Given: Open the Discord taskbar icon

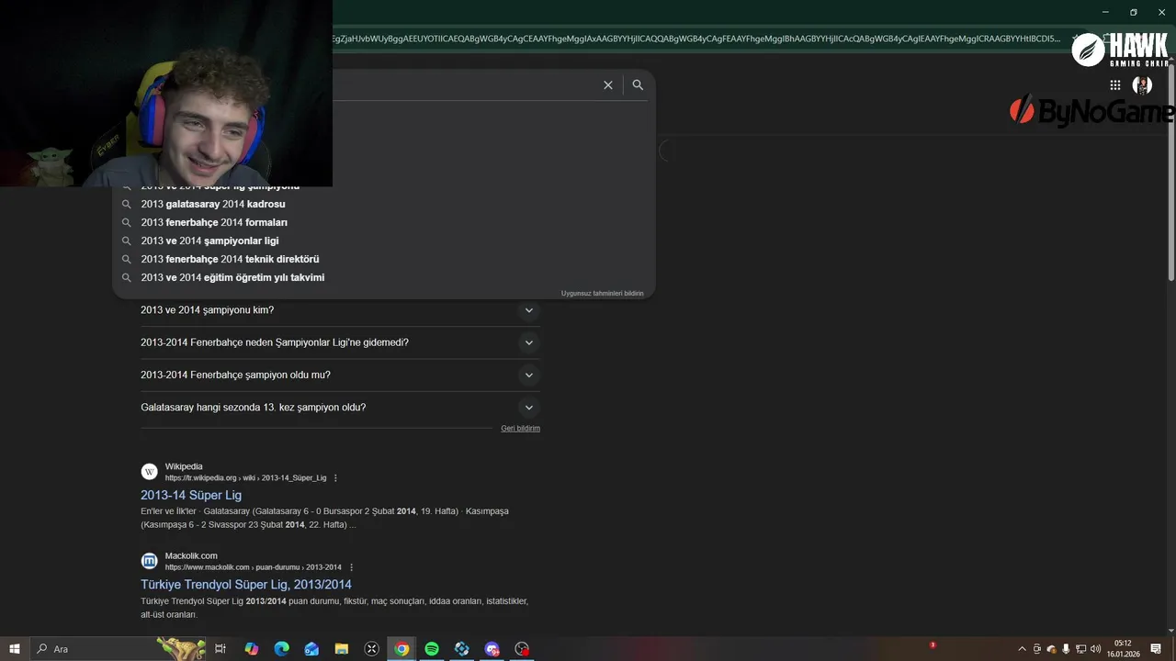Looking at the screenshot, I should point(492,649).
